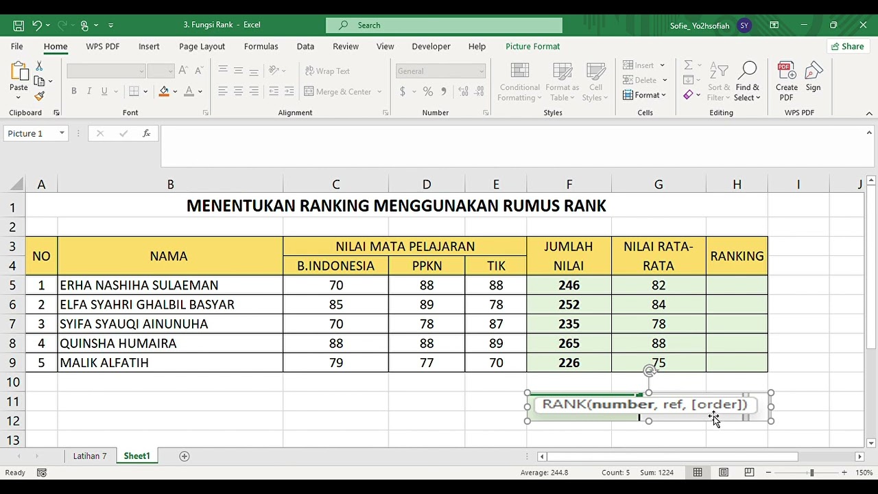
Task: Click the Comma Style icon
Action: (444, 91)
